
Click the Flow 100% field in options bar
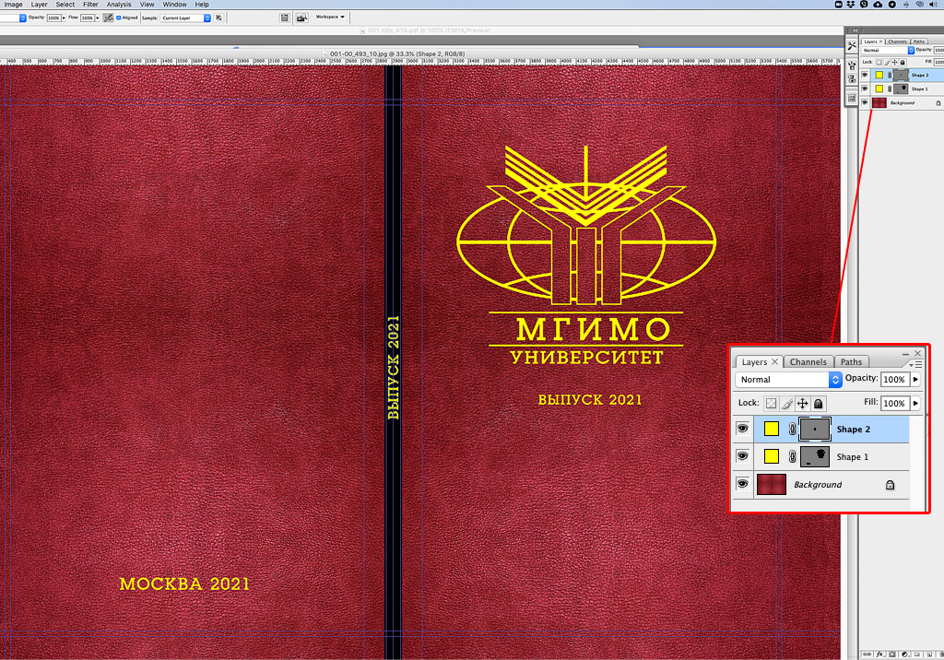point(88,18)
